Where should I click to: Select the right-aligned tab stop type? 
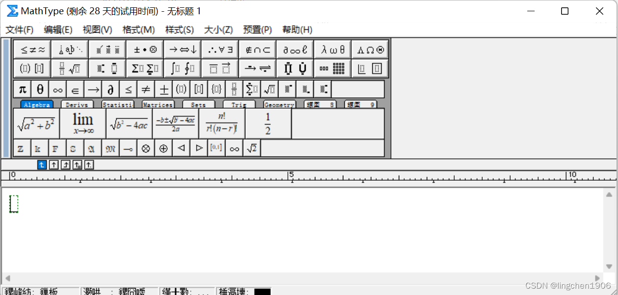tap(66, 165)
